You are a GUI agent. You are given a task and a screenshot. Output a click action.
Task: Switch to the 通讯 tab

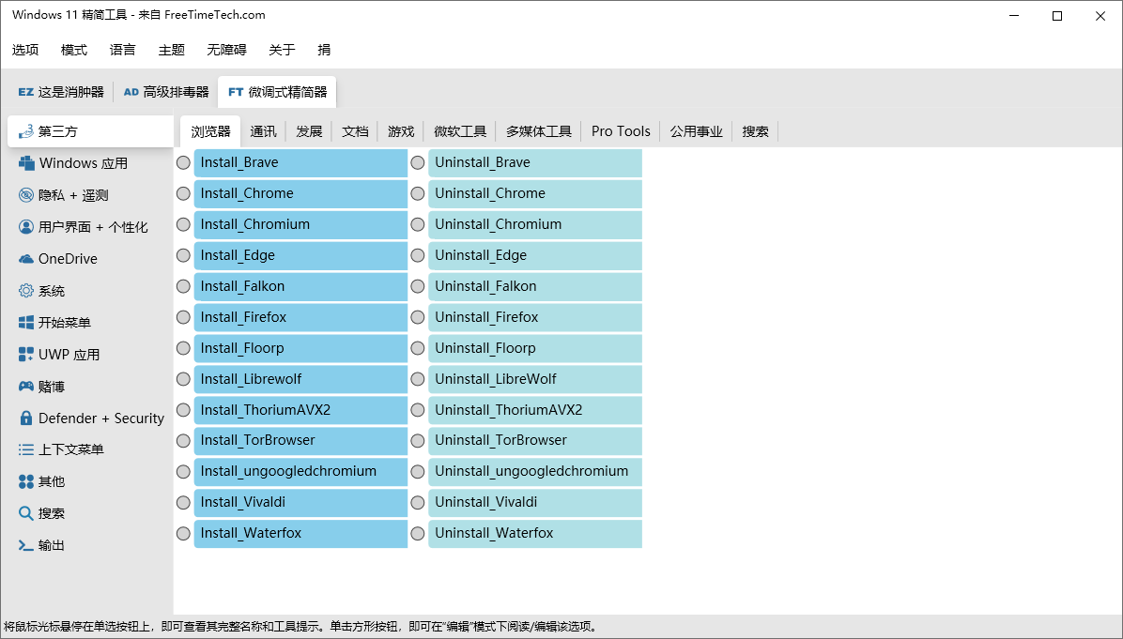pos(263,131)
